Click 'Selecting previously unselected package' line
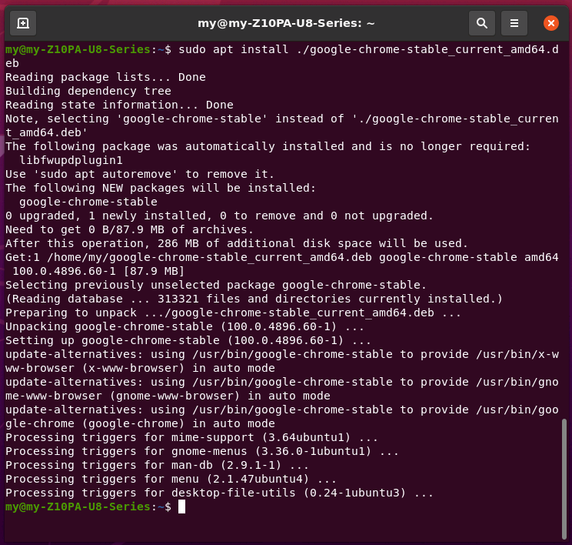Viewport: 572px width, 545px height. (x=216, y=286)
